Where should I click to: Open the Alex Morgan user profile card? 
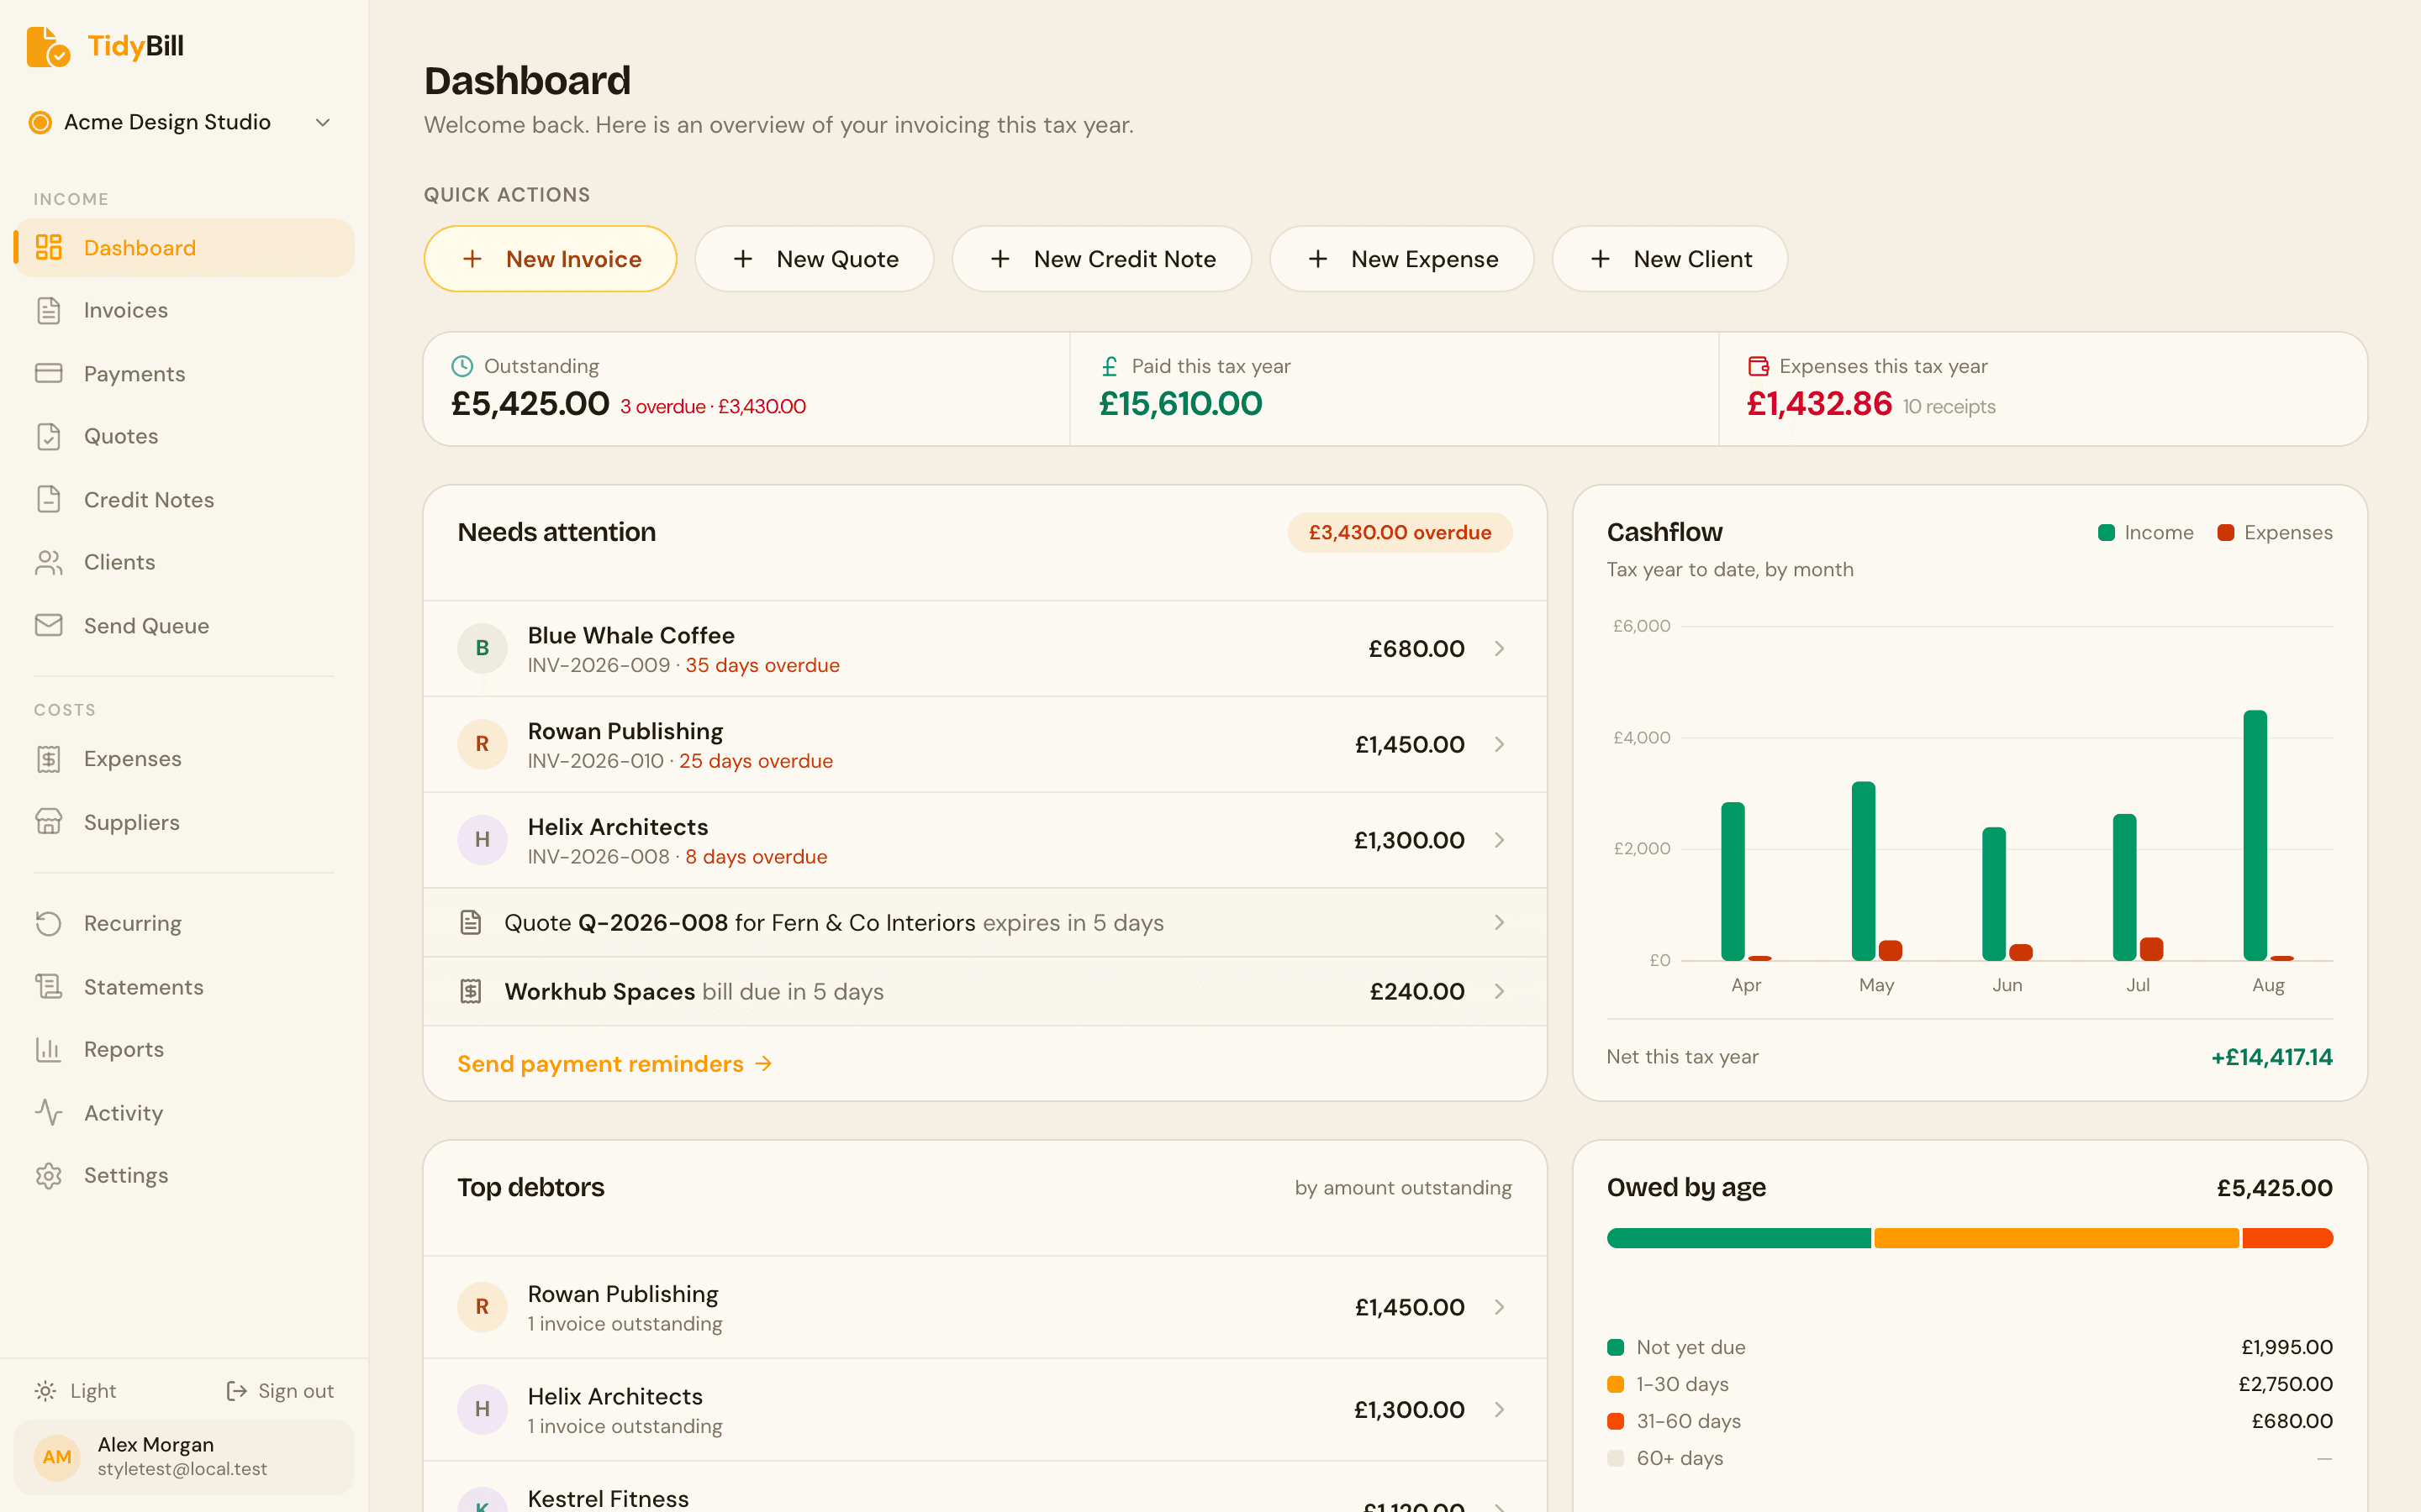184,1457
